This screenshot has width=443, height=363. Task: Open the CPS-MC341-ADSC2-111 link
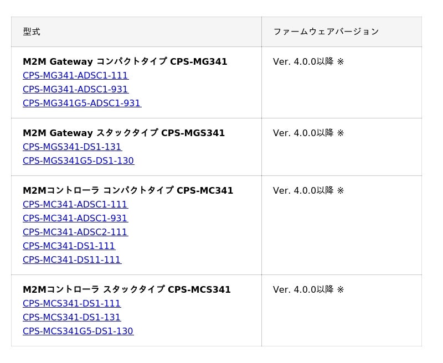tap(75, 232)
